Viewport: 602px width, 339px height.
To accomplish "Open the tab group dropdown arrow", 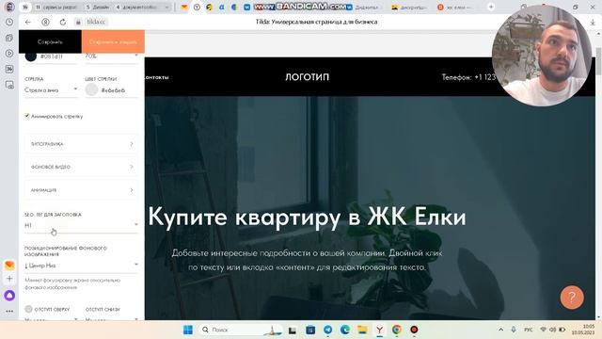I will coord(166,7).
